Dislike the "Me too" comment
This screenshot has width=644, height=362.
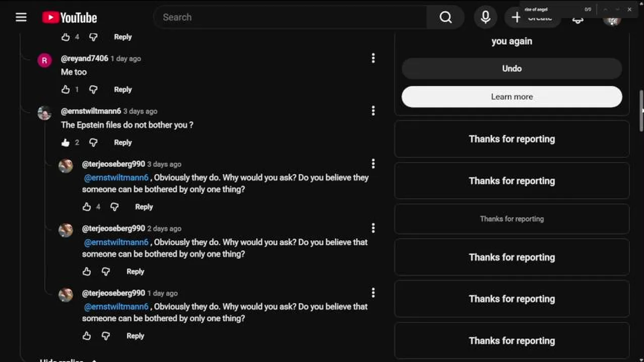coord(93,89)
